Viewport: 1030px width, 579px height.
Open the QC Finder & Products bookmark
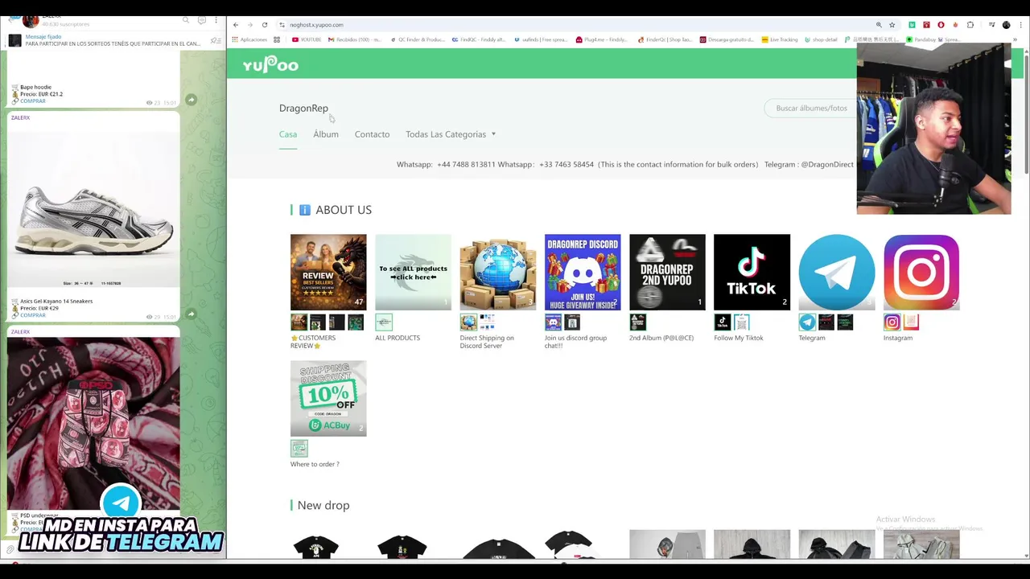[417, 39]
